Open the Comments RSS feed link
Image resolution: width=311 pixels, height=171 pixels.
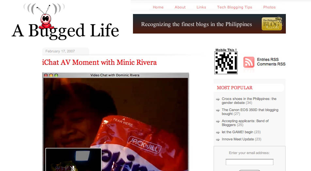pyautogui.click(x=271, y=64)
